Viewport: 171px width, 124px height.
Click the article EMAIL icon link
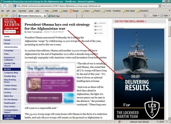click(98, 26)
